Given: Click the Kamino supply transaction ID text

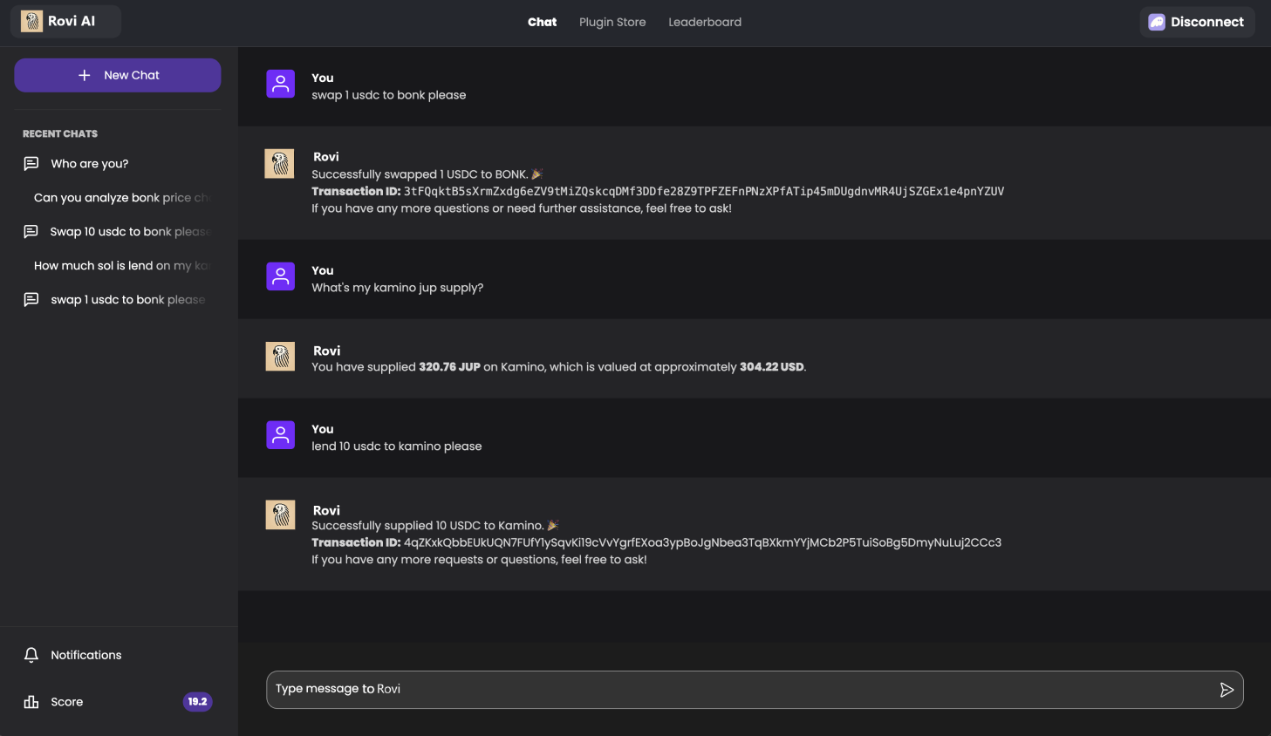Looking at the screenshot, I should 701,542.
